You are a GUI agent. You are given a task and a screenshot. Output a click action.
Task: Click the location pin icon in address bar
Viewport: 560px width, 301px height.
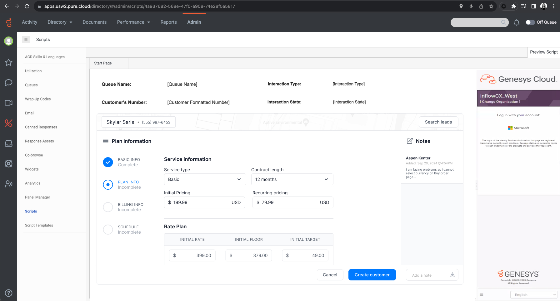461,6
